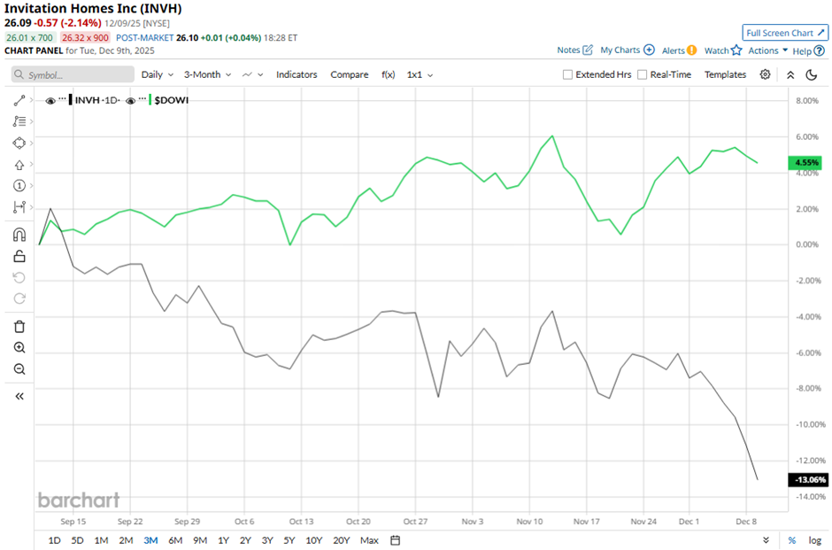Open the Templates menu
The image size is (832, 550).
pos(725,75)
